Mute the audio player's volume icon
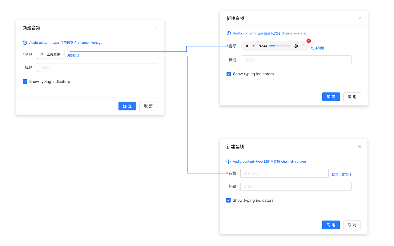The image size is (394, 246). (295, 46)
